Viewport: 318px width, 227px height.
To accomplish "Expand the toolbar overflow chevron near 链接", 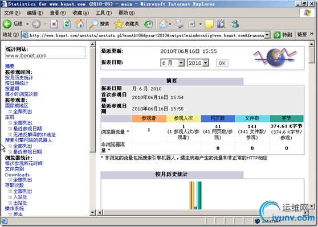I will (x=312, y=34).
